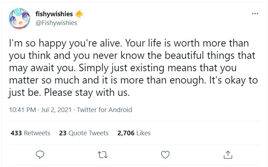Image resolution: width=268 pixels, height=167 pixels.
Task: View the 23 Quote Tweets list
Action: (x=84, y=133)
